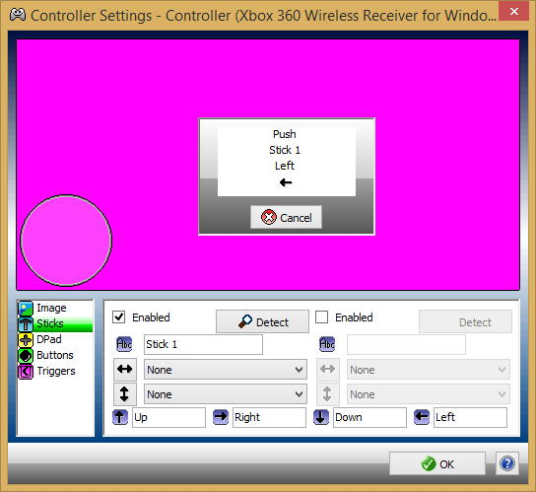Viewport: 536px width, 492px height.
Task: Open the second stick horizontal axis dropdown
Action: click(x=429, y=370)
